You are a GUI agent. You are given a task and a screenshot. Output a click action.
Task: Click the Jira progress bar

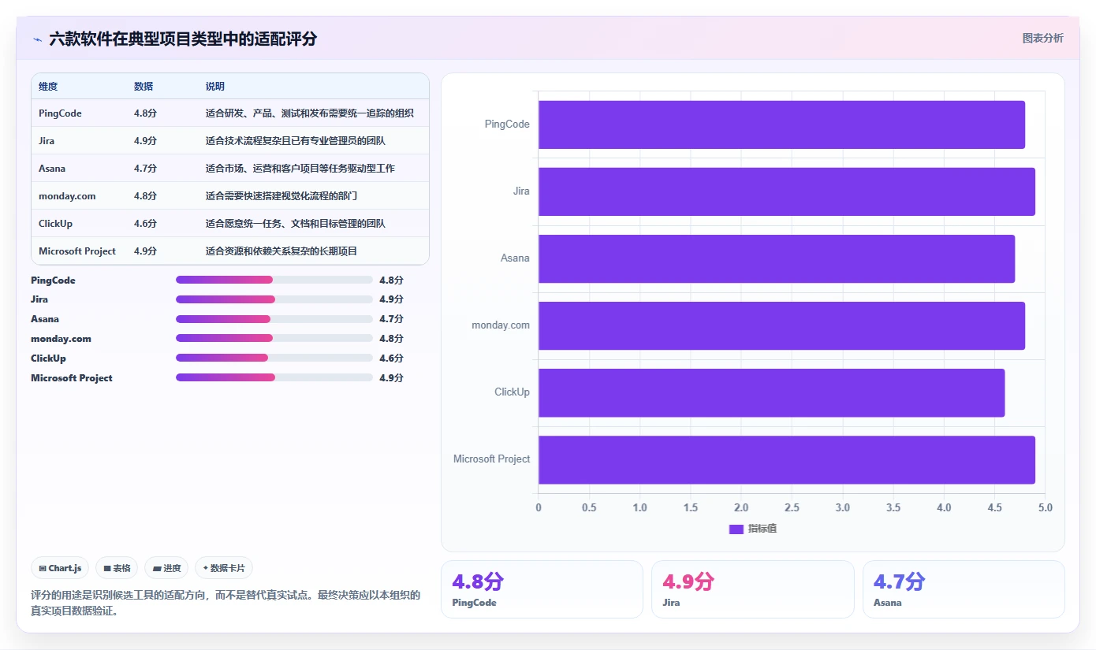274,299
